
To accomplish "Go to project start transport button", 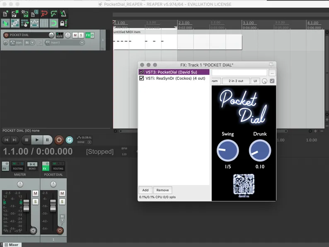I will [x=7, y=140].
